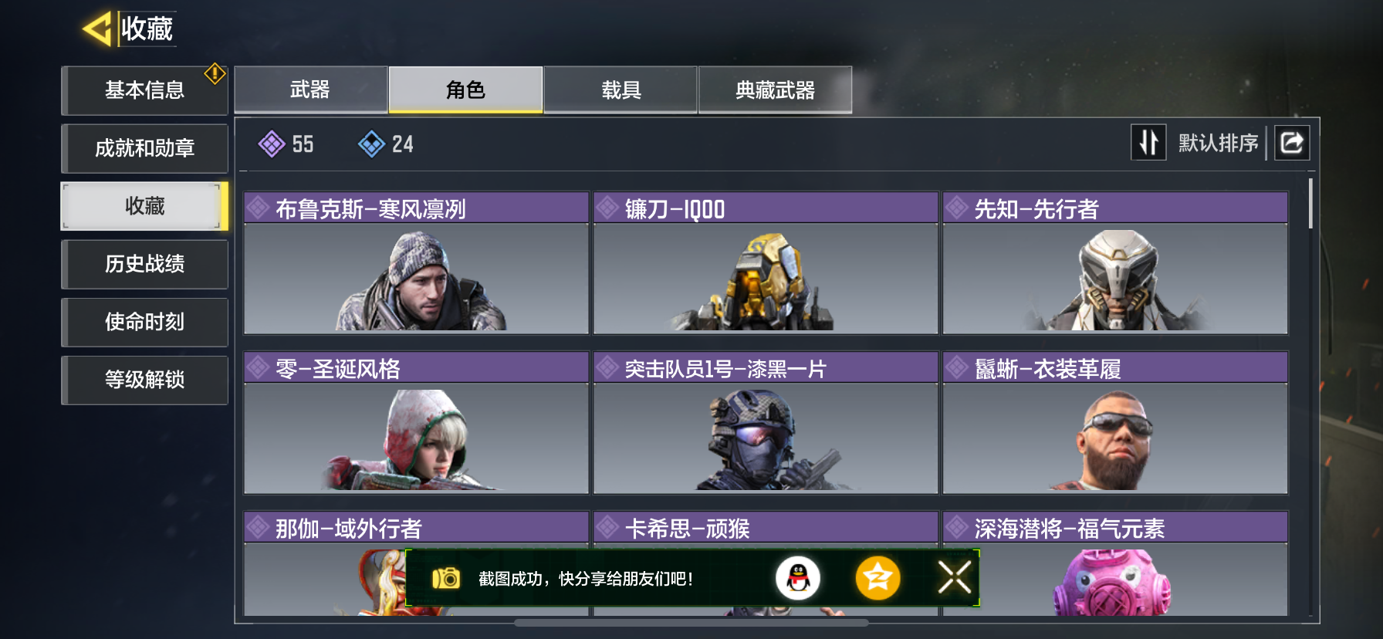This screenshot has width=1383, height=639.
Task: Open the 典藏武器 tab
Action: (776, 90)
